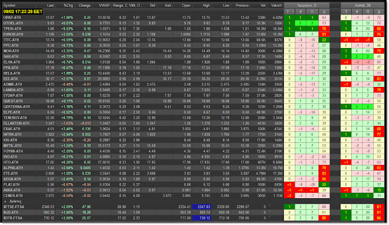This screenshot has width=389, height=225.
Task: Sort by the High column header
Action: (206, 5)
